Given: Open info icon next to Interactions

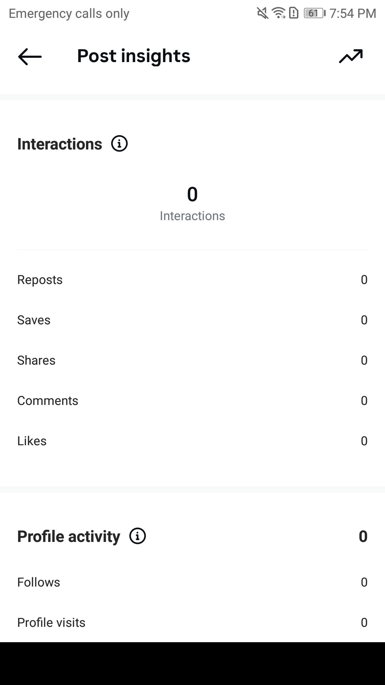Looking at the screenshot, I should click(x=119, y=144).
